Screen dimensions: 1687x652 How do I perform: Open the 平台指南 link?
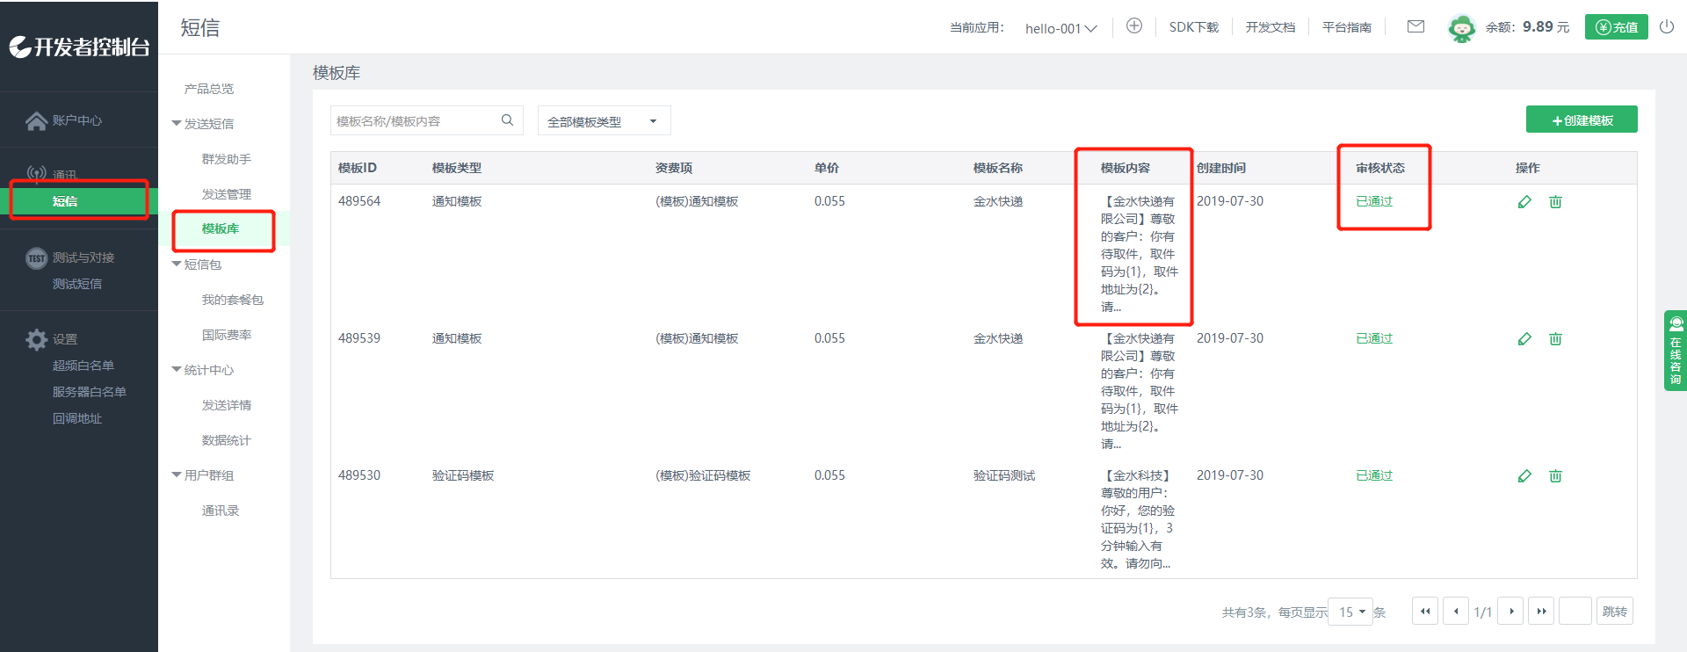pyautogui.click(x=1347, y=27)
